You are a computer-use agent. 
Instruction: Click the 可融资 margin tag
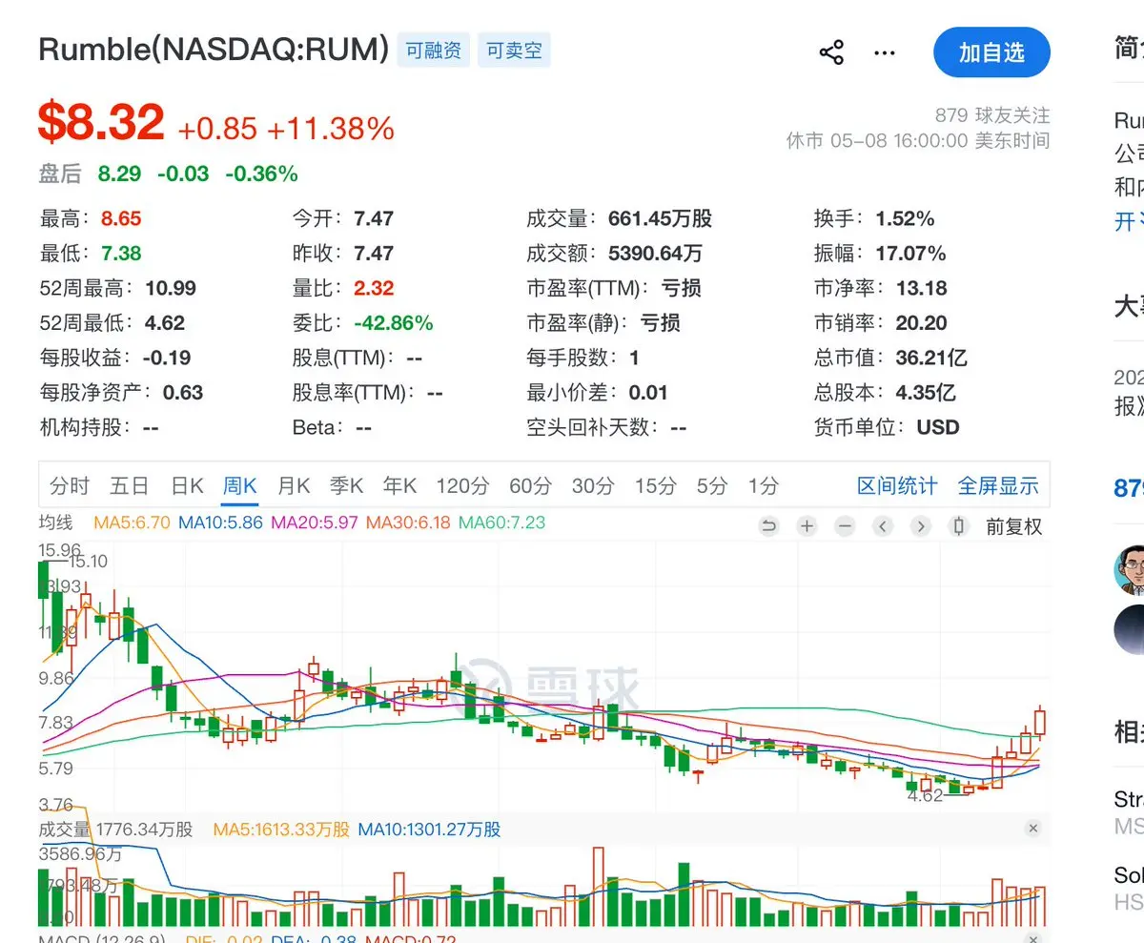click(434, 51)
